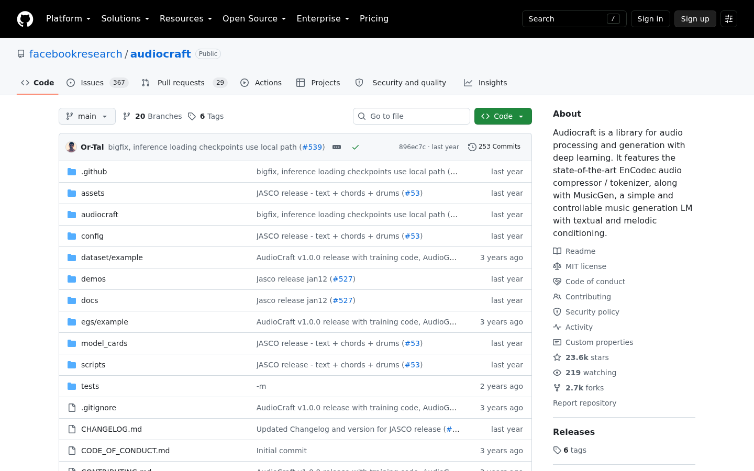Open the Enterprise dropdown menu
This screenshot has height=471, width=754.
323,19
